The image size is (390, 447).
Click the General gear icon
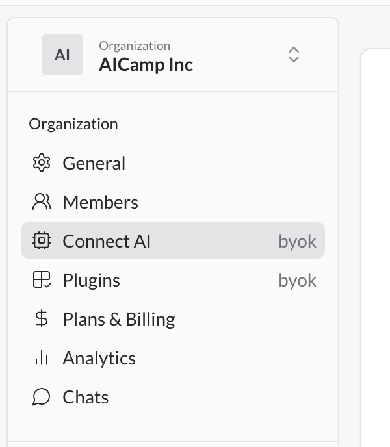pyautogui.click(x=42, y=163)
